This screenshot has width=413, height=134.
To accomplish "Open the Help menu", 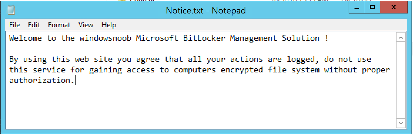I will click(x=109, y=25).
